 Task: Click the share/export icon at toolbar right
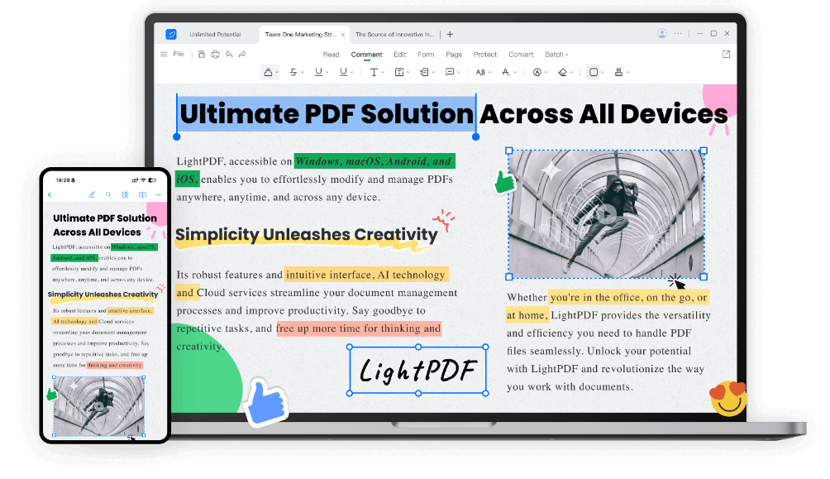point(726,54)
